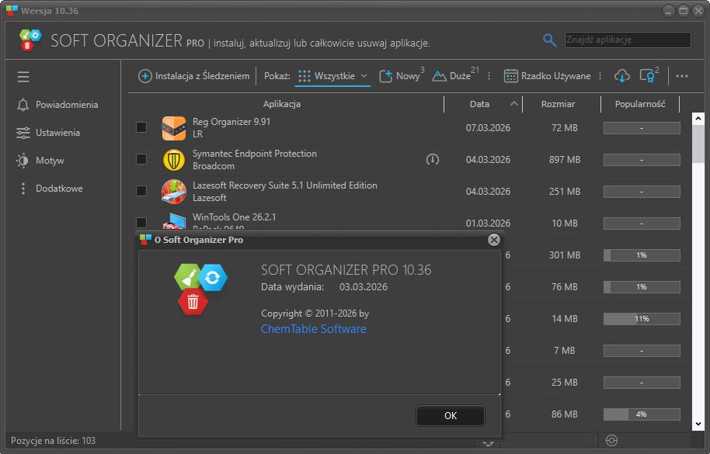Click the about dialog title icon
Viewport: 710px width, 454px height.
point(145,240)
